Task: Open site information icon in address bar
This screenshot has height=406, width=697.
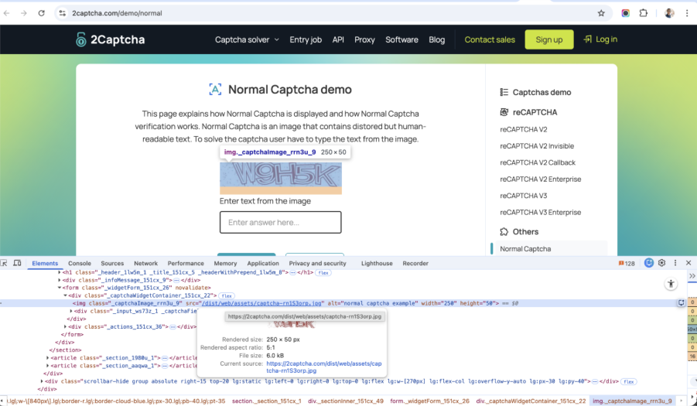Action: click(63, 13)
